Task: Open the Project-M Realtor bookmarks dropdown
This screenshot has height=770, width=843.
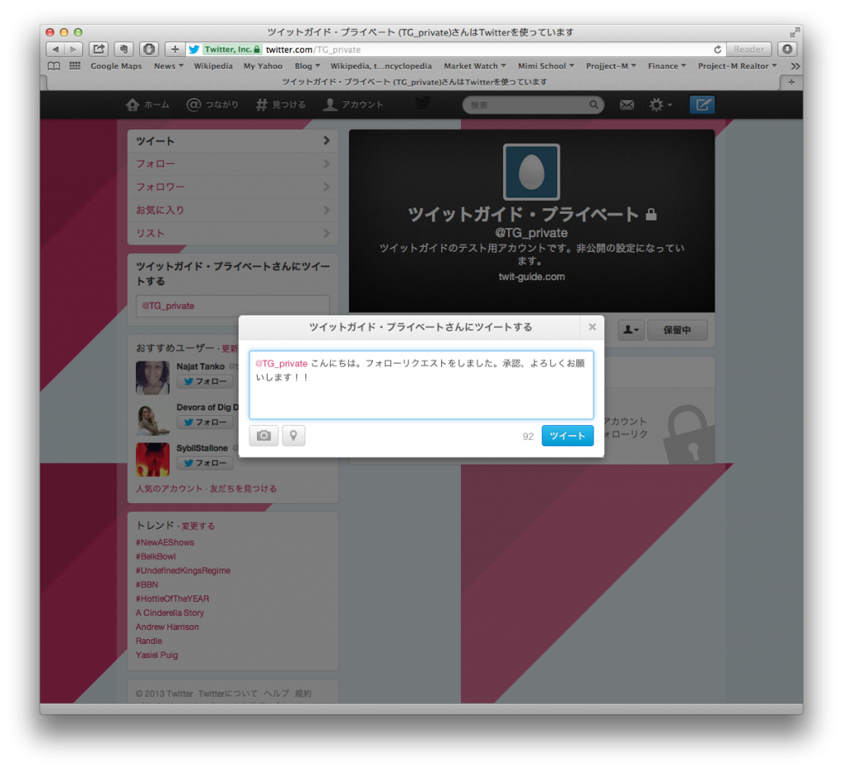Action: coord(737,66)
